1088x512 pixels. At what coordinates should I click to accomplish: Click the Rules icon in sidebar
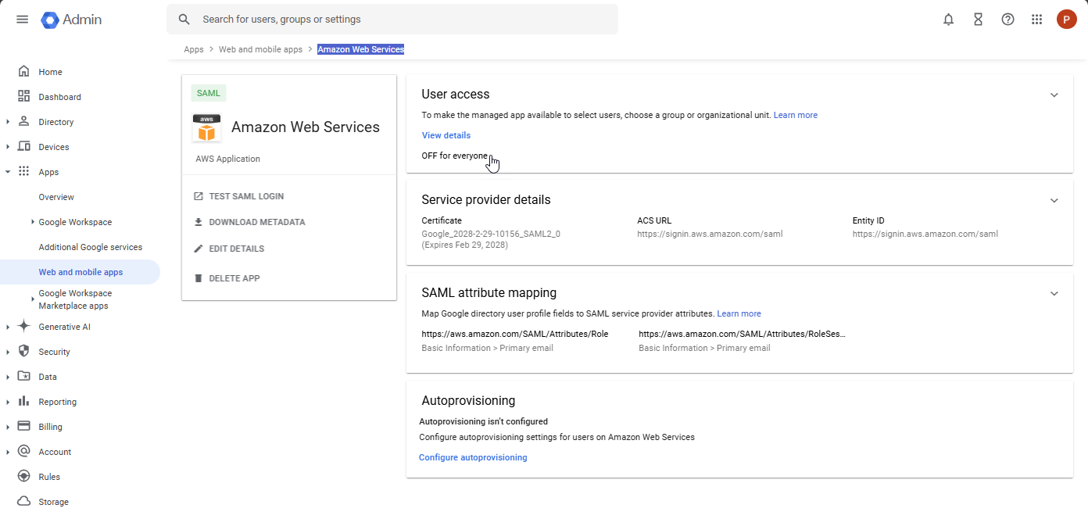[23, 476]
